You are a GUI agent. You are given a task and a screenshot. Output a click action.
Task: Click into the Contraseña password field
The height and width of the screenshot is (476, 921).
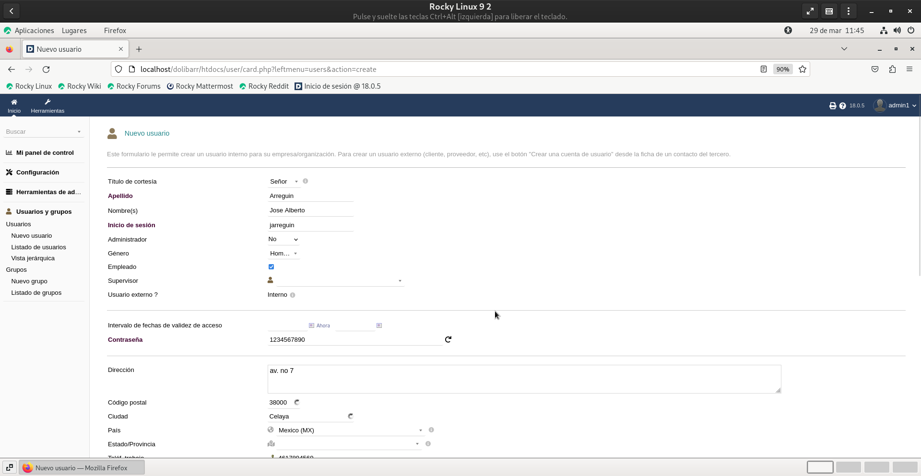(354, 340)
